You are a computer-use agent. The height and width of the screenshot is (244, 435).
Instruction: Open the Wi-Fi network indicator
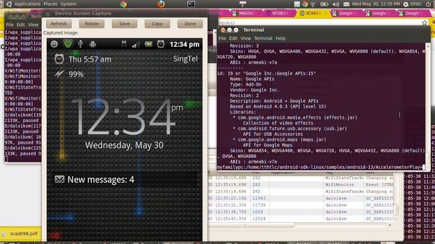(x=313, y=4)
